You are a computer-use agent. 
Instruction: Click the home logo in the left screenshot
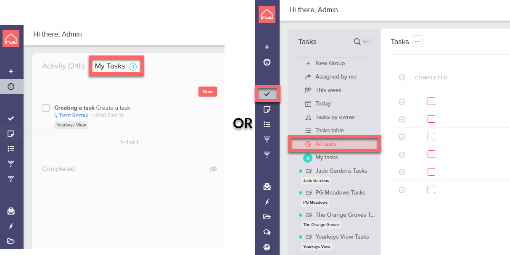coord(11,39)
